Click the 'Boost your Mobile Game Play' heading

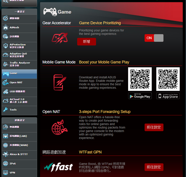[x=104, y=62]
